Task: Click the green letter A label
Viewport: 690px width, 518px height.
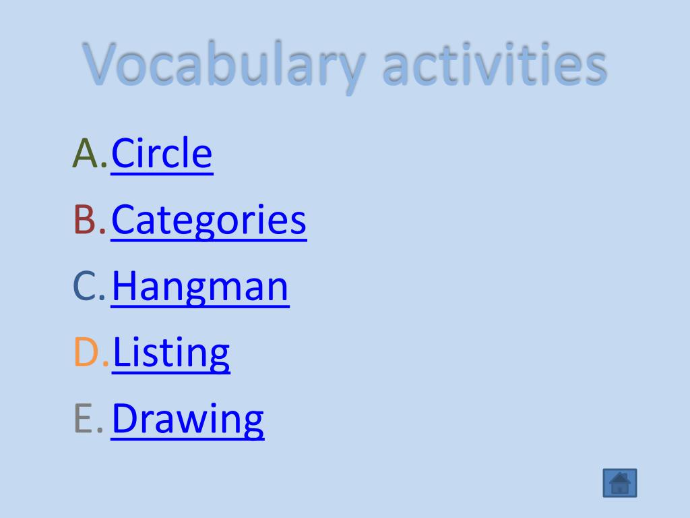Action: pos(90,153)
